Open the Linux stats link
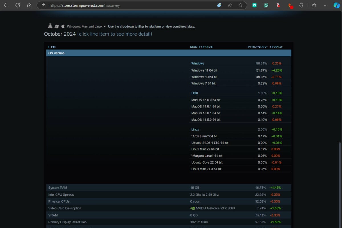The width and height of the screenshot is (342, 228). [x=195, y=129]
